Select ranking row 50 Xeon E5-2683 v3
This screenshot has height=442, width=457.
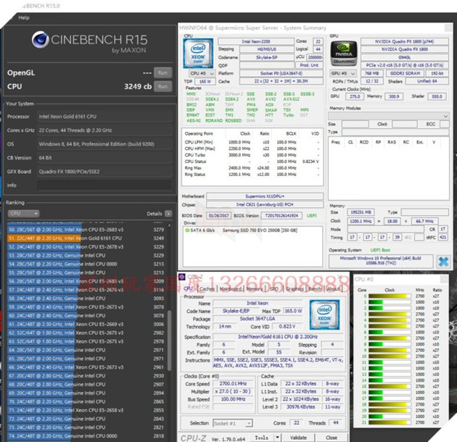point(86,230)
